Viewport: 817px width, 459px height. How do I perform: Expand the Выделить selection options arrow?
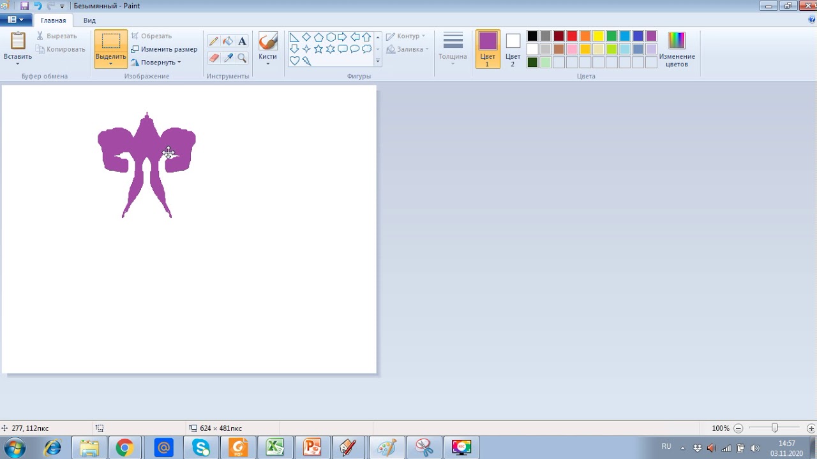[111, 63]
